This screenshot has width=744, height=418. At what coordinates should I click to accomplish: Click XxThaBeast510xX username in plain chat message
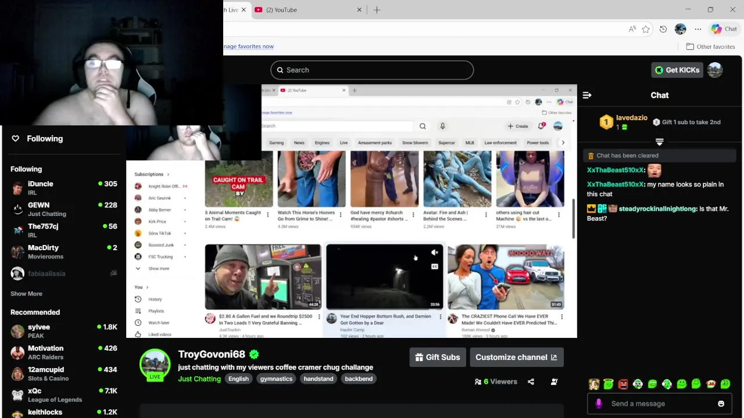coord(616,185)
